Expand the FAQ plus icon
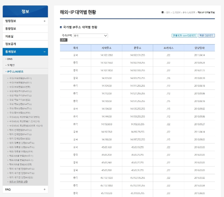This screenshot has height=197, width=224. click(x=44, y=189)
